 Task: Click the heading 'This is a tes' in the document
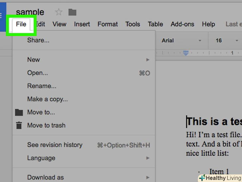point(214,121)
